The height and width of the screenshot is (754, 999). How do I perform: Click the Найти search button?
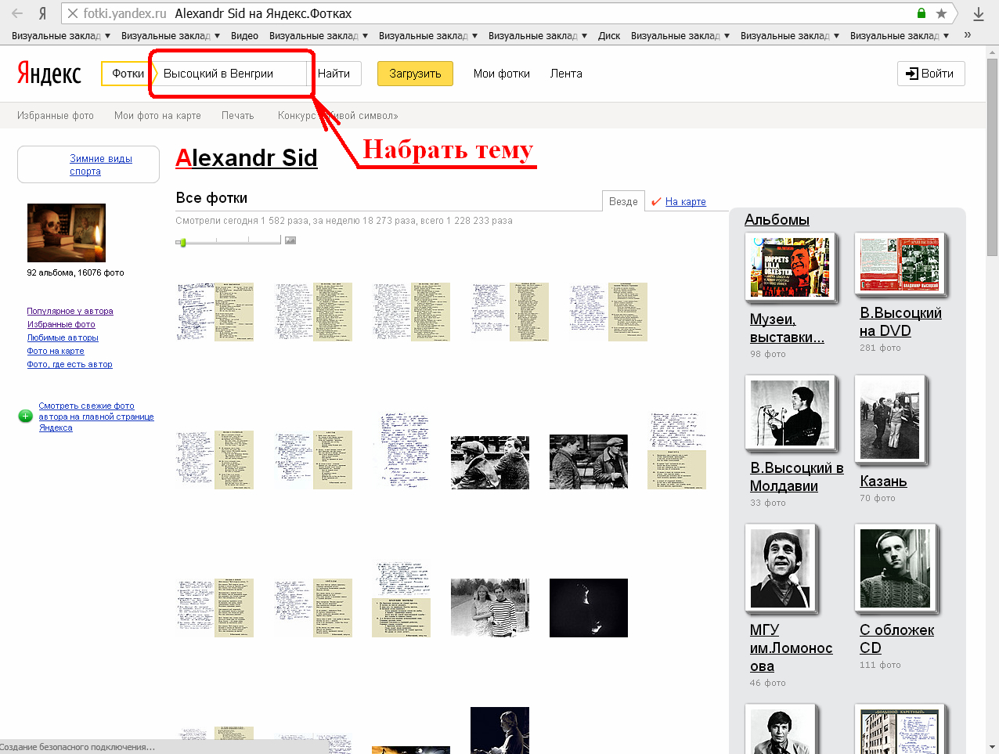(x=334, y=74)
